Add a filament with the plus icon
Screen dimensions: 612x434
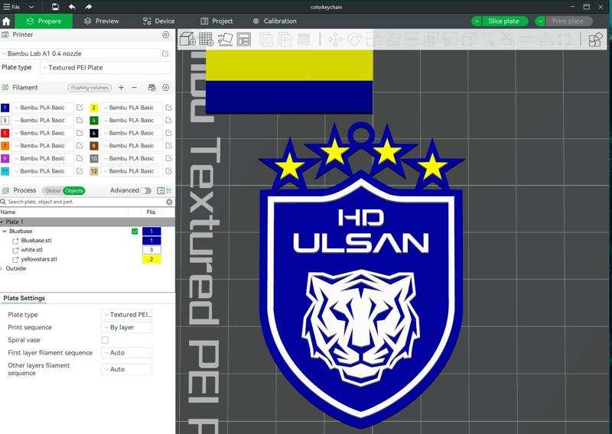tap(122, 88)
